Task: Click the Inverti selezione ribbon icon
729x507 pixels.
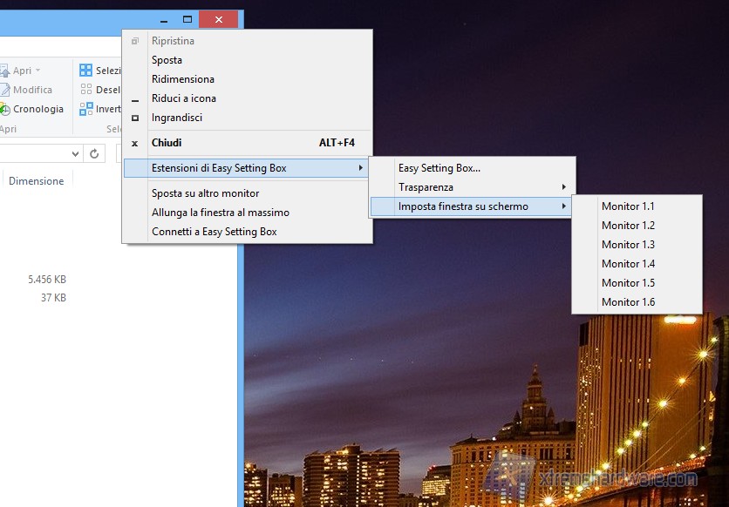Action: (86, 109)
